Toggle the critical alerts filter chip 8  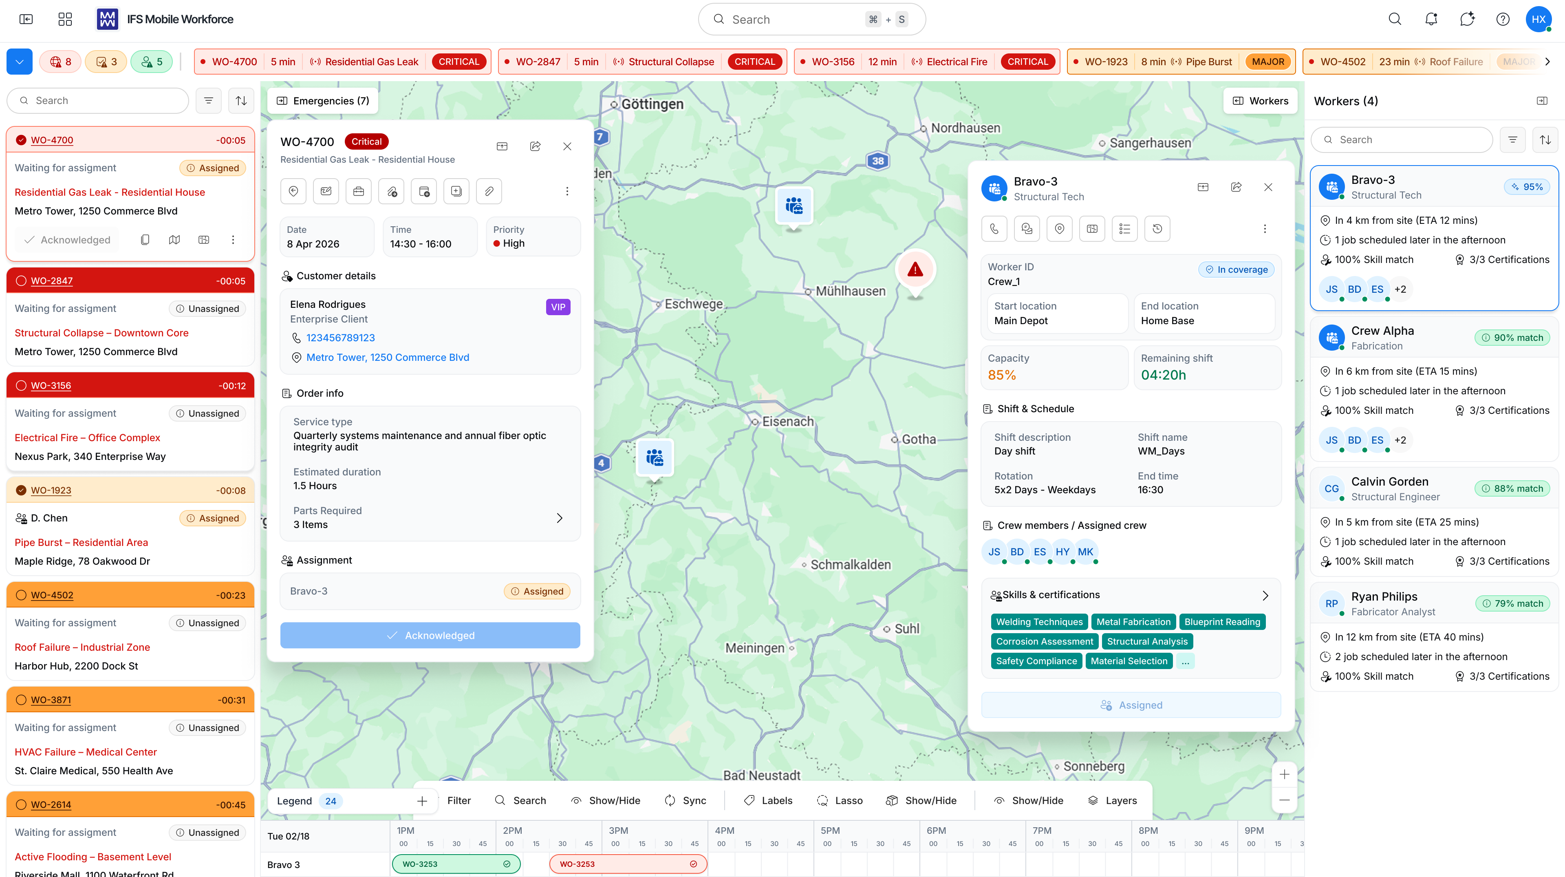coord(60,62)
